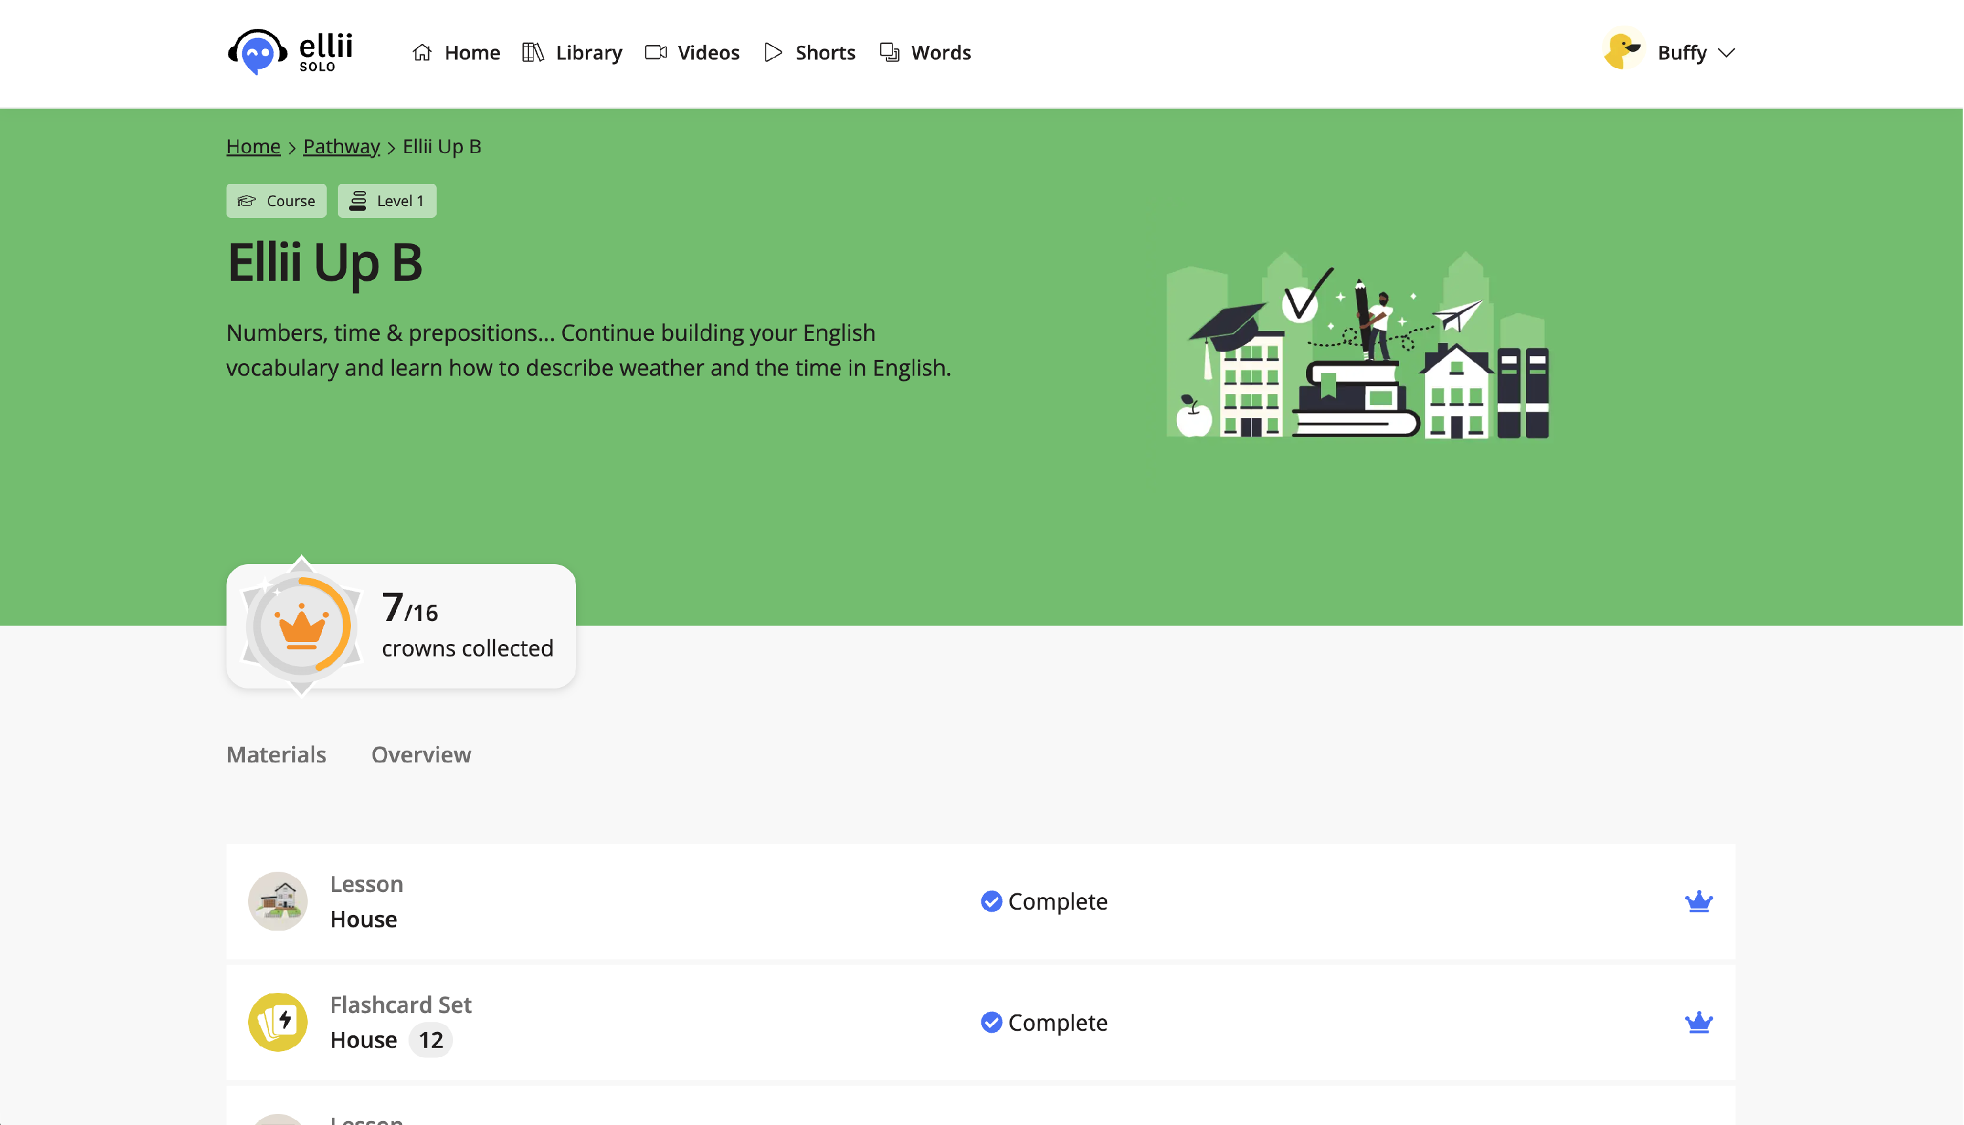The height and width of the screenshot is (1125, 1964).
Task: Open the House lesson thumbnail
Action: pyautogui.click(x=278, y=902)
